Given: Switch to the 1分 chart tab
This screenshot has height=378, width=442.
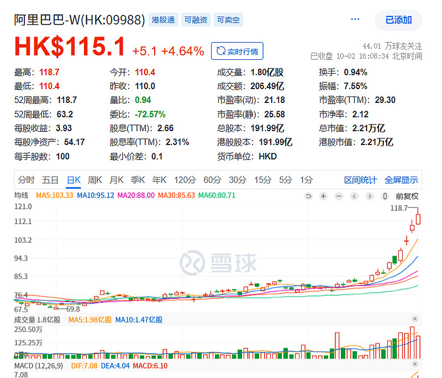Looking at the screenshot, I should (x=307, y=180).
